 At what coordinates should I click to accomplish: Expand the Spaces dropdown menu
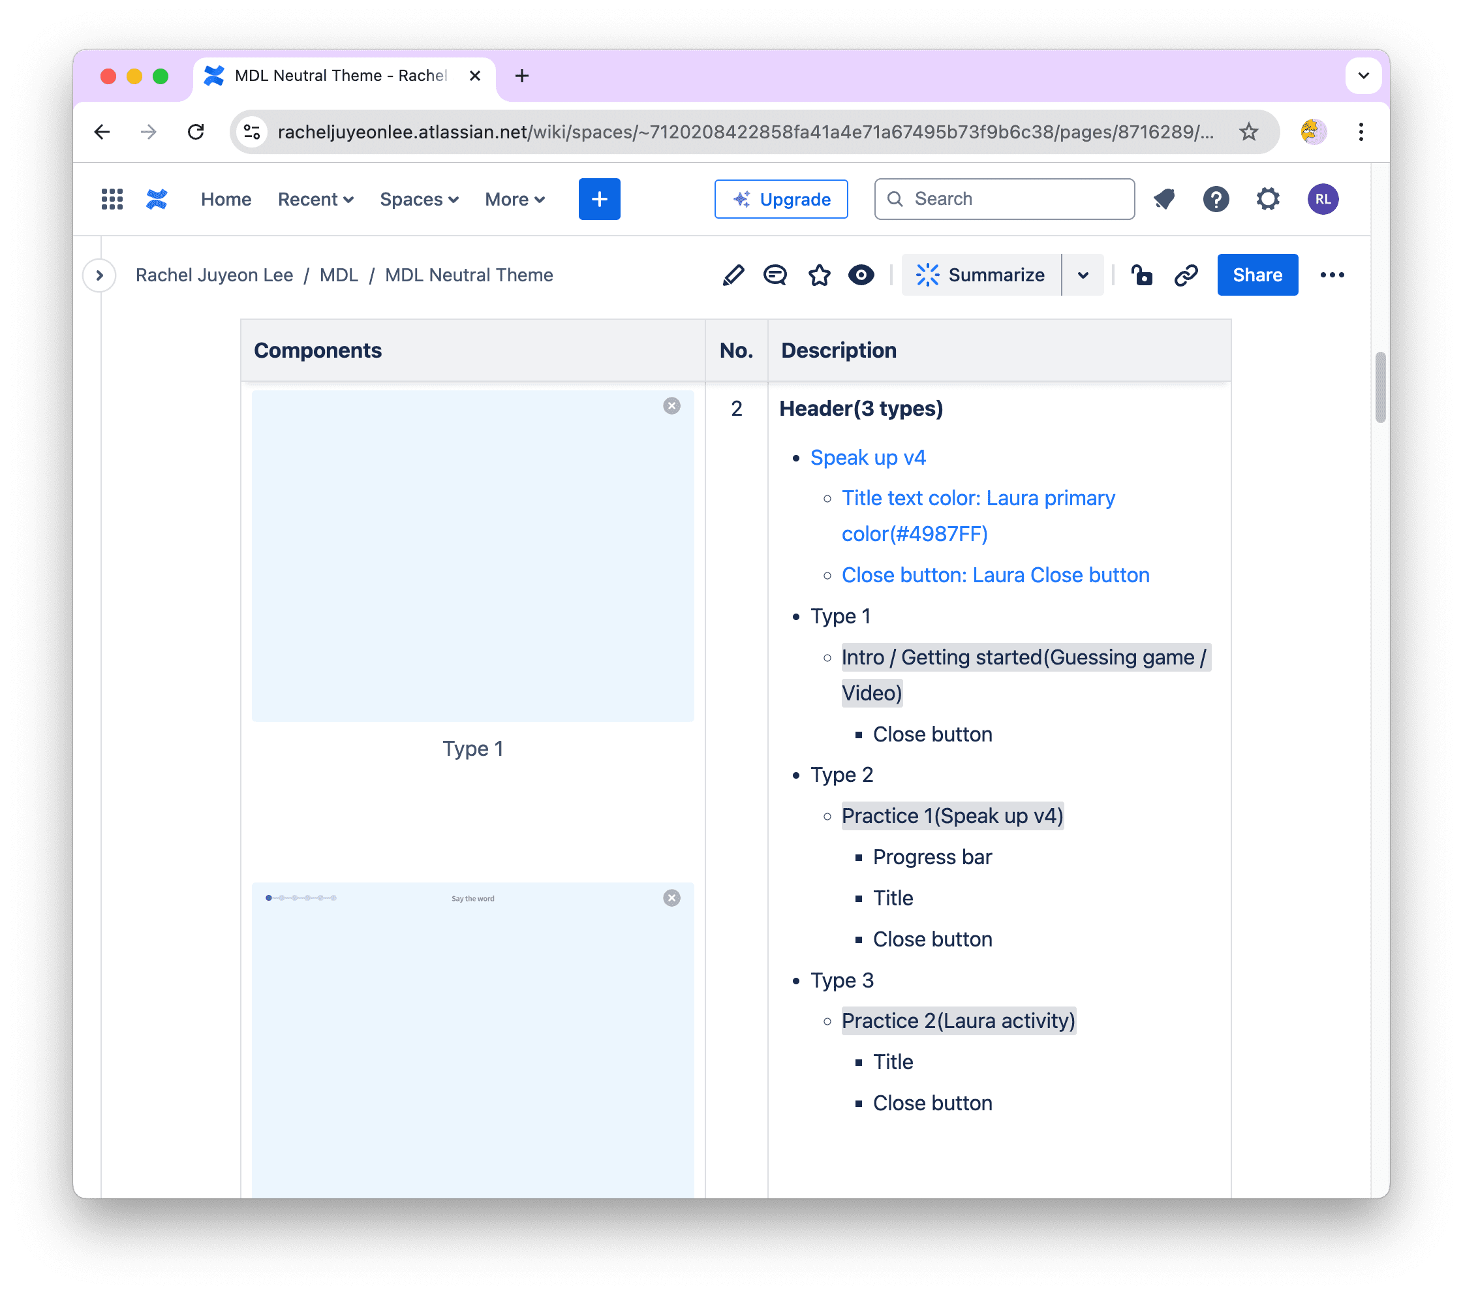pyautogui.click(x=420, y=199)
